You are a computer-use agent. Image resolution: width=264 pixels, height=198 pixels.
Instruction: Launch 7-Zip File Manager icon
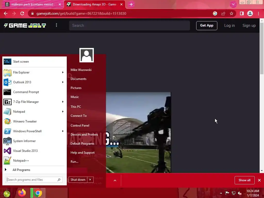point(7,102)
